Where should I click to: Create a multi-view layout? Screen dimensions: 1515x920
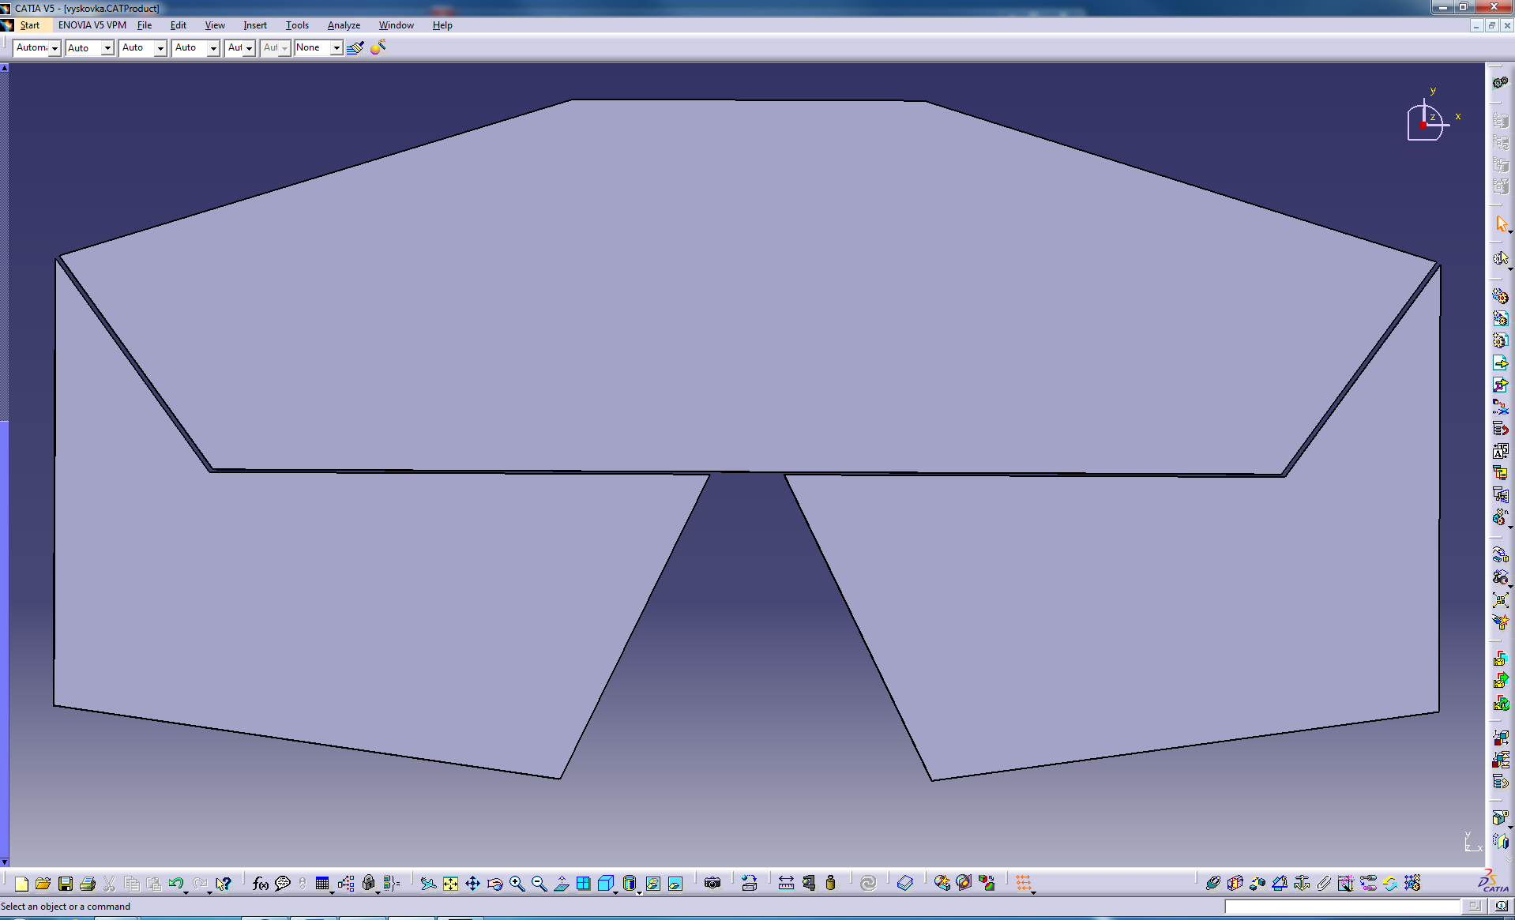pyautogui.click(x=583, y=884)
